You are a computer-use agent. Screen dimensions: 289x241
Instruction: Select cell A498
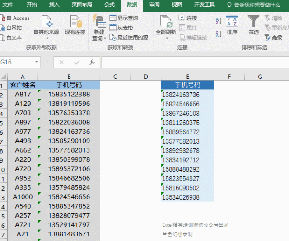coord(23,141)
